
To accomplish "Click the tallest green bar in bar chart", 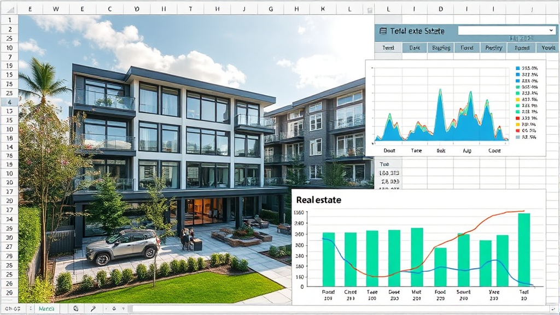I will [x=524, y=249].
